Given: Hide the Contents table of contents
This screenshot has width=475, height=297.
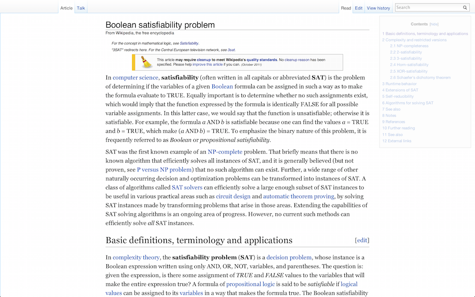Looking at the screenshot, I should point(435,24).
